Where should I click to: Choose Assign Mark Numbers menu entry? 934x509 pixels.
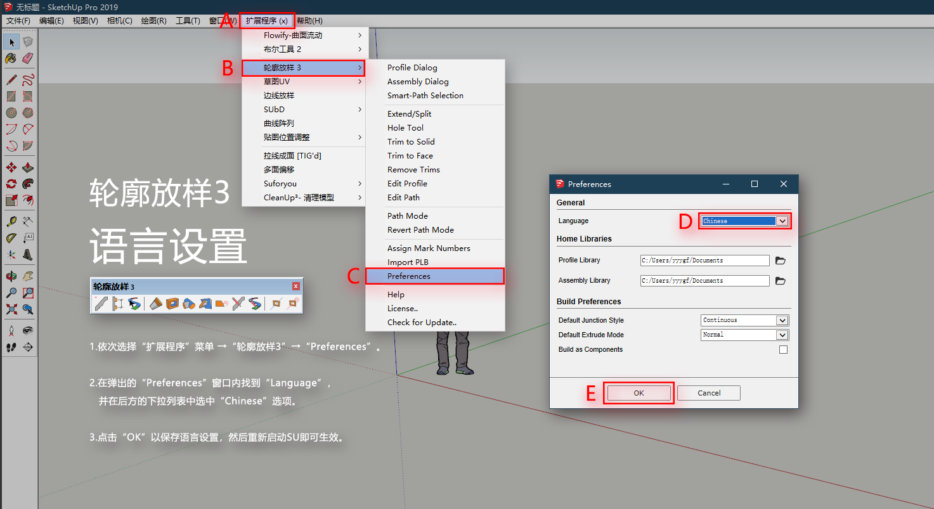click(435, 248)
